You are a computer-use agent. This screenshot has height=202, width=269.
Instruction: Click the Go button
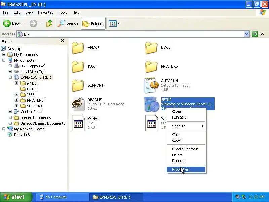tap(258, 34)
